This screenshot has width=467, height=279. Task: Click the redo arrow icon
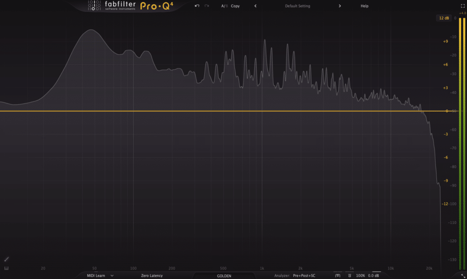[206, 5]
